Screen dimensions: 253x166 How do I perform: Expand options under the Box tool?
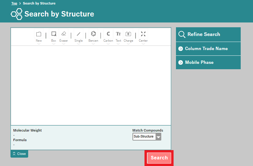(x=54, y=44)
